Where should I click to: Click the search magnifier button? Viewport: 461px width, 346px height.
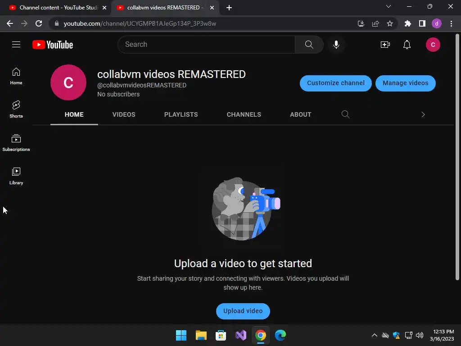(x=309, y=45)
